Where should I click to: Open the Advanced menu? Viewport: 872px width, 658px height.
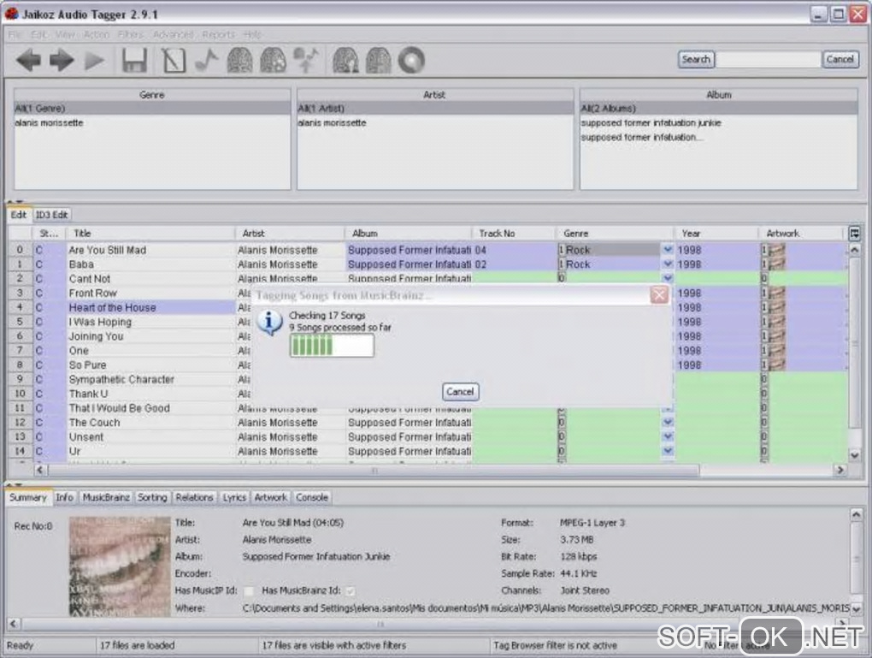173,34
